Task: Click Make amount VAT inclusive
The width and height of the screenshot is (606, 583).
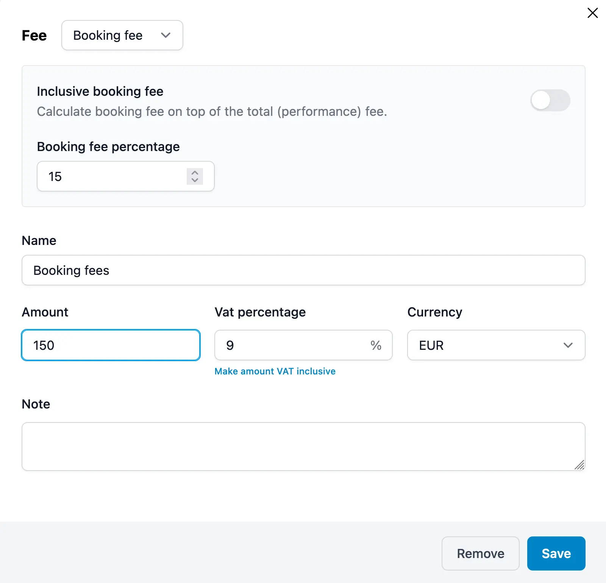Action: pos(275,371)
